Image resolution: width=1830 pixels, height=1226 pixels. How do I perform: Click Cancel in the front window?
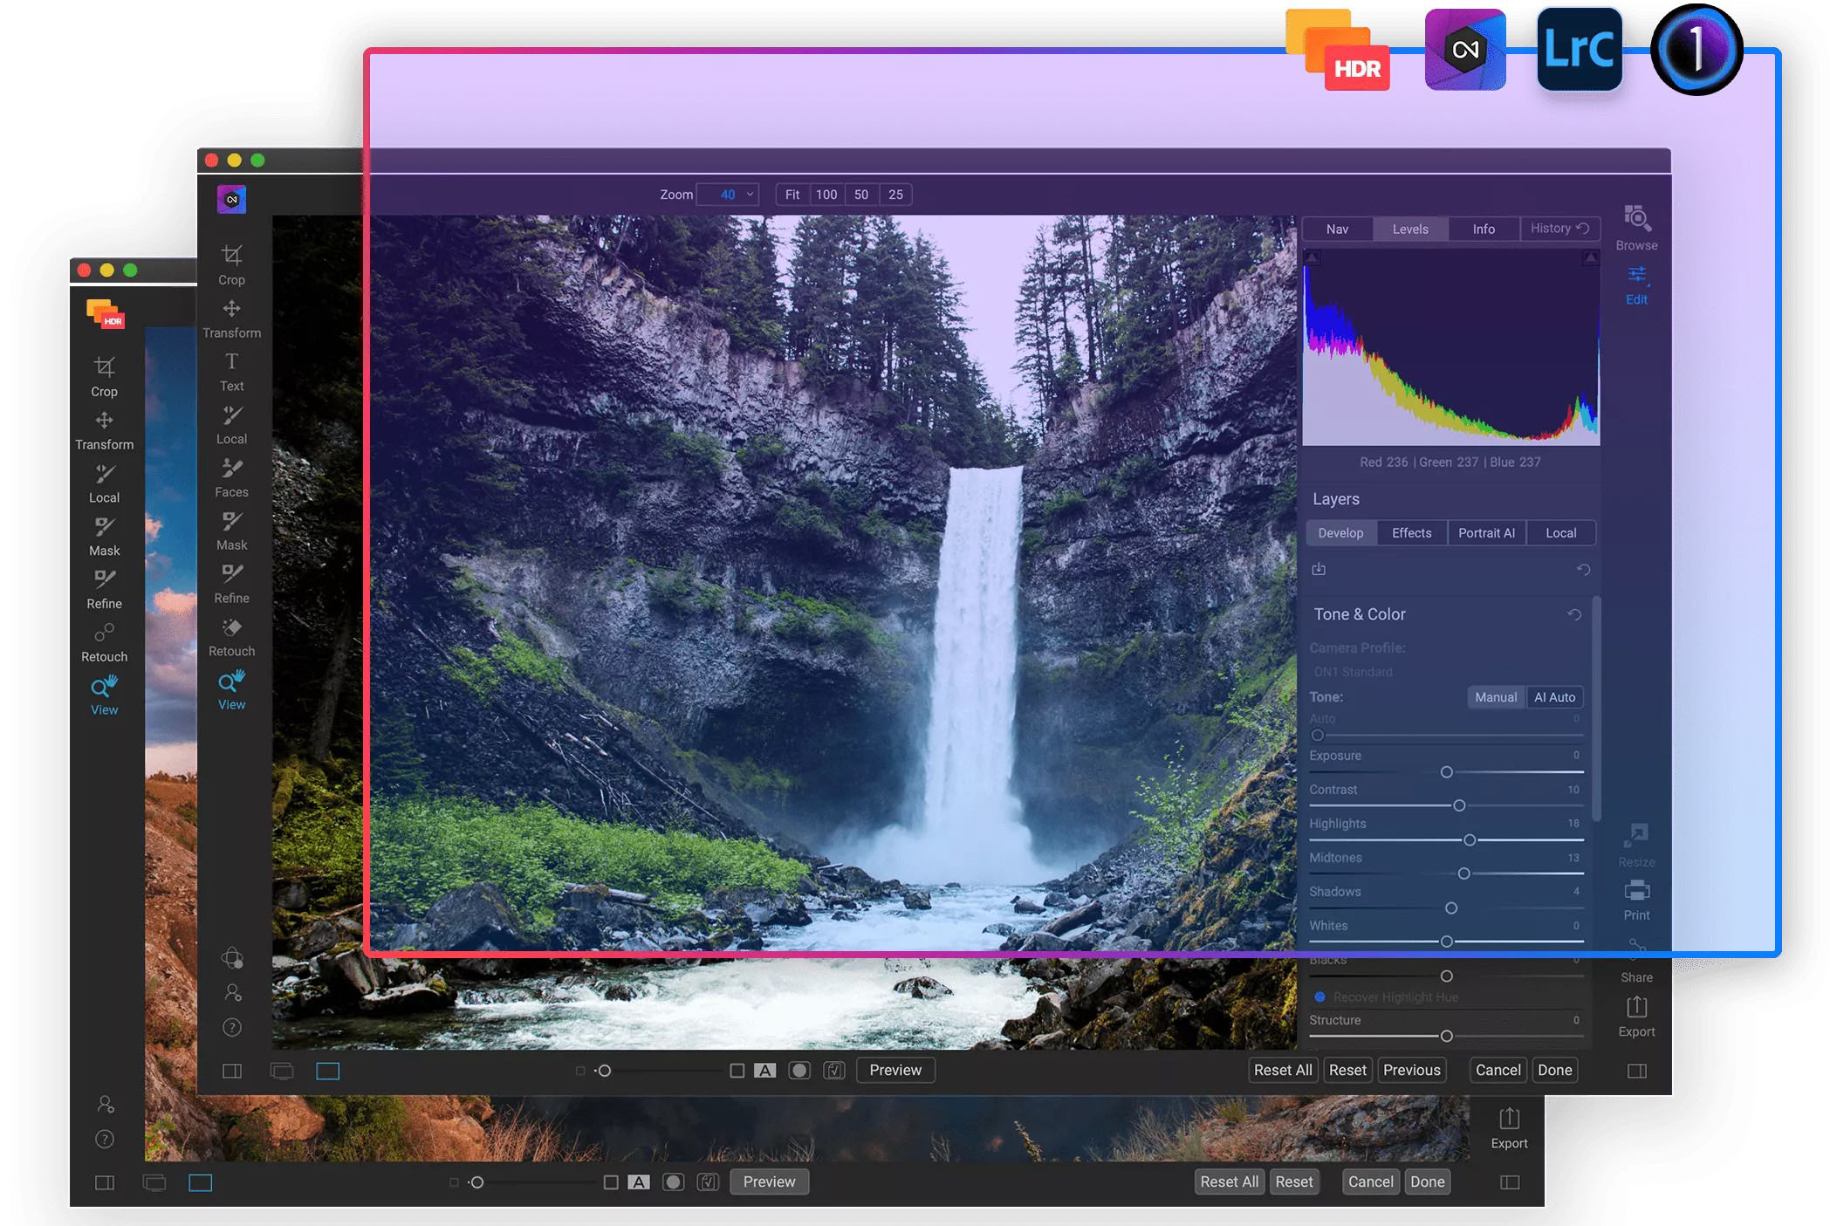(1498, 1071)
